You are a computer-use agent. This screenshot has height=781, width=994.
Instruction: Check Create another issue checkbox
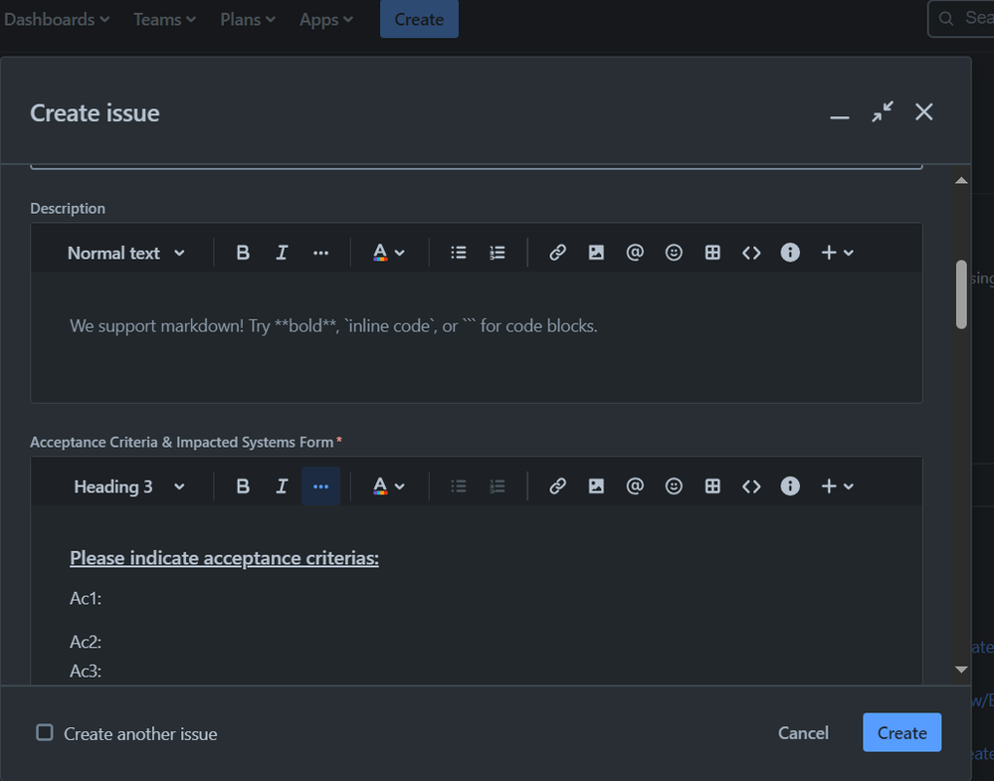45,733
